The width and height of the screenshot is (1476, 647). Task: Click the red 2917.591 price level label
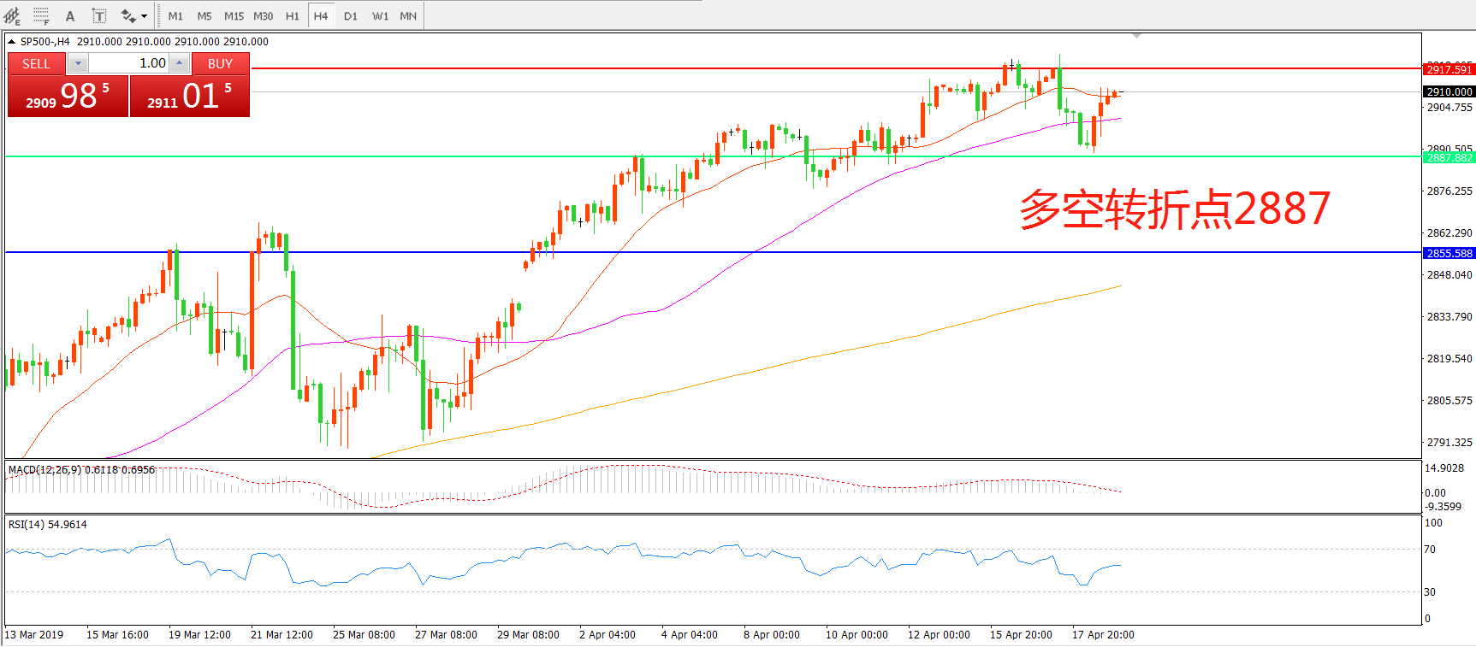click(x=1449, y=69)
